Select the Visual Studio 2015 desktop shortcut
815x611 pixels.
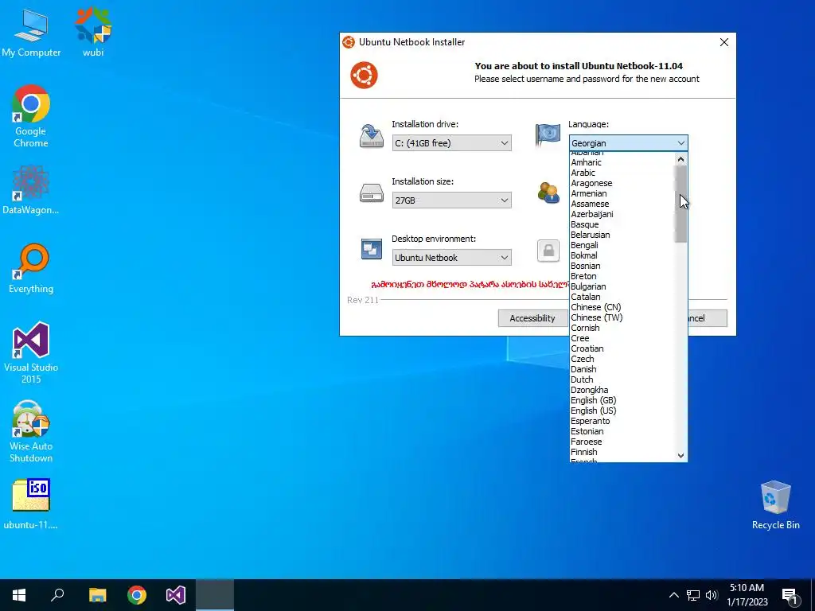point(31,353)
